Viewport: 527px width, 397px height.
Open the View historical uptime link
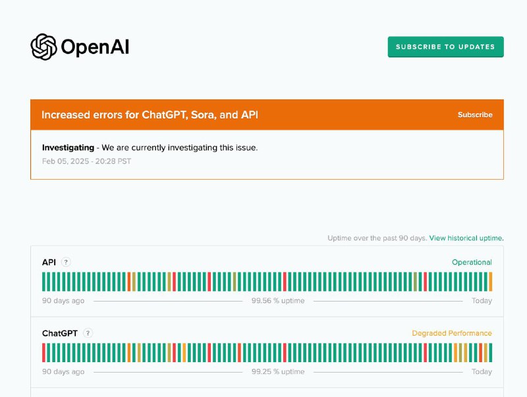(x=466, y=238)
